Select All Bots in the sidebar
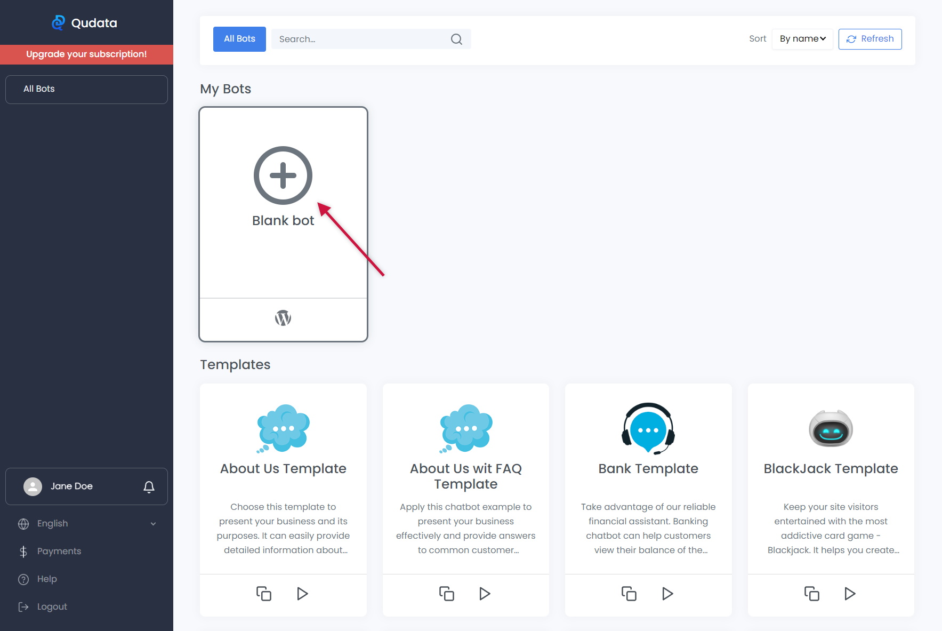 86,89
